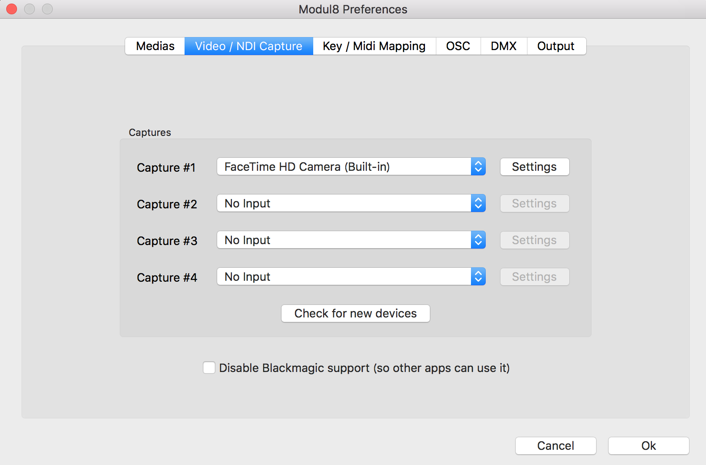Image resolution: width=706 pixels, height=465 pixels.
Task: Click the Capture #2 blue arrow icon
Action: point(478,203)
